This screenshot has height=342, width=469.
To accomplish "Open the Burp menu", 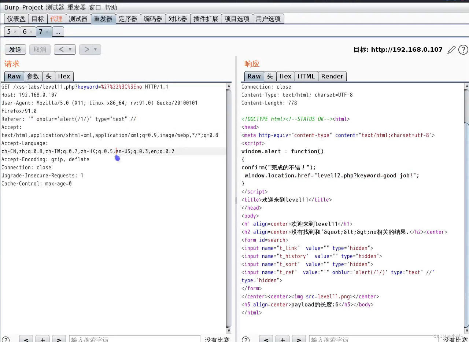I will click(x=11, y=8).
